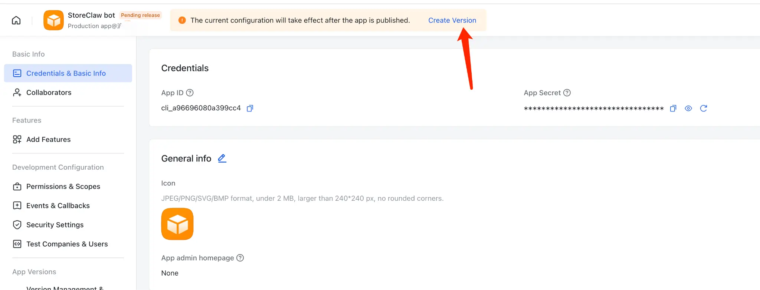Click the Create Version link
Viewport: 760px width, 290px height.
pos(452,20)
